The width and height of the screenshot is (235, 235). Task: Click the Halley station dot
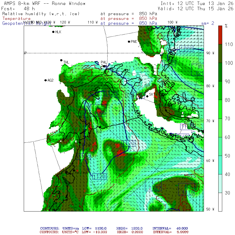click(74, 171)
